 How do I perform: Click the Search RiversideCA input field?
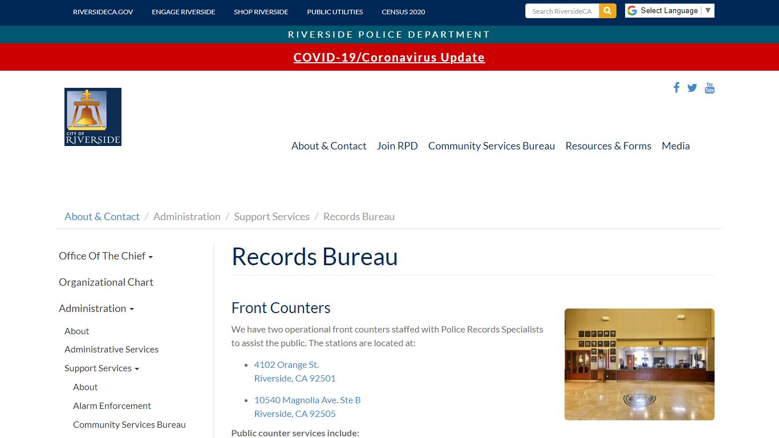coord(562,11)
